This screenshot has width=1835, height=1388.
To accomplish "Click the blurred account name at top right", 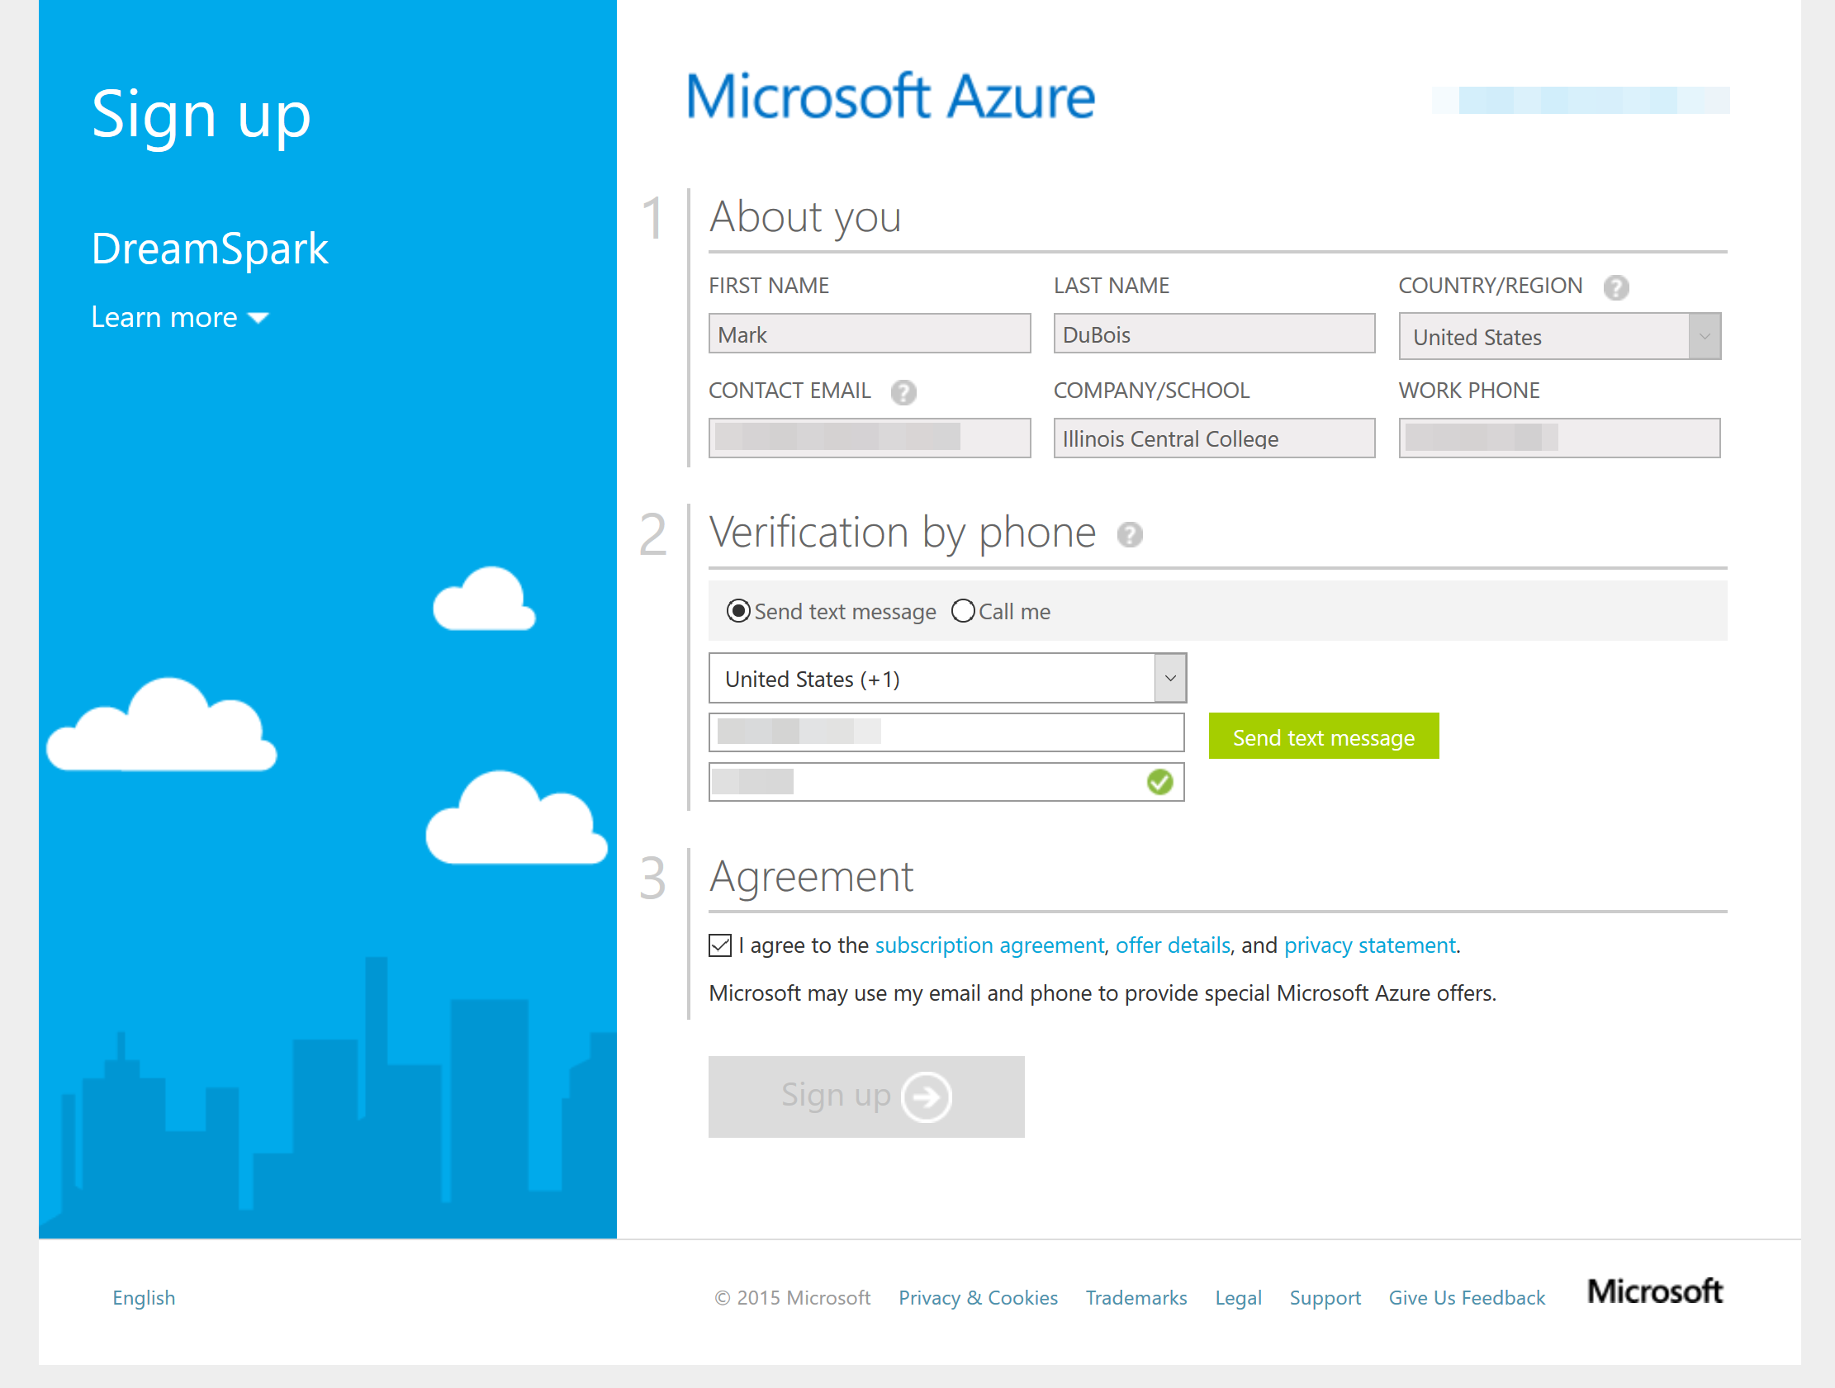I will coord(1581,100).
